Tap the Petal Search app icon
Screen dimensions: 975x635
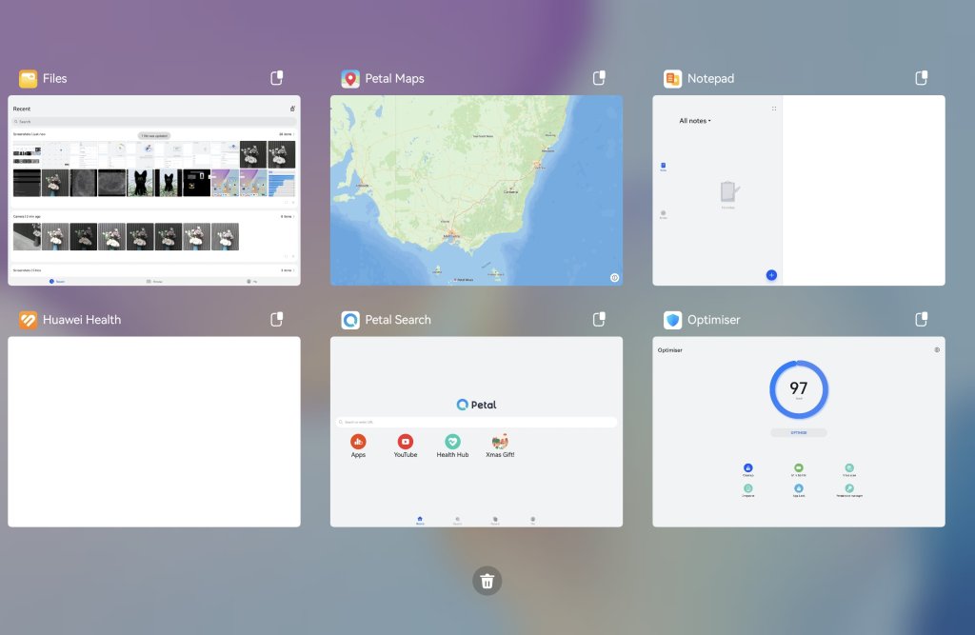(350, 320)
